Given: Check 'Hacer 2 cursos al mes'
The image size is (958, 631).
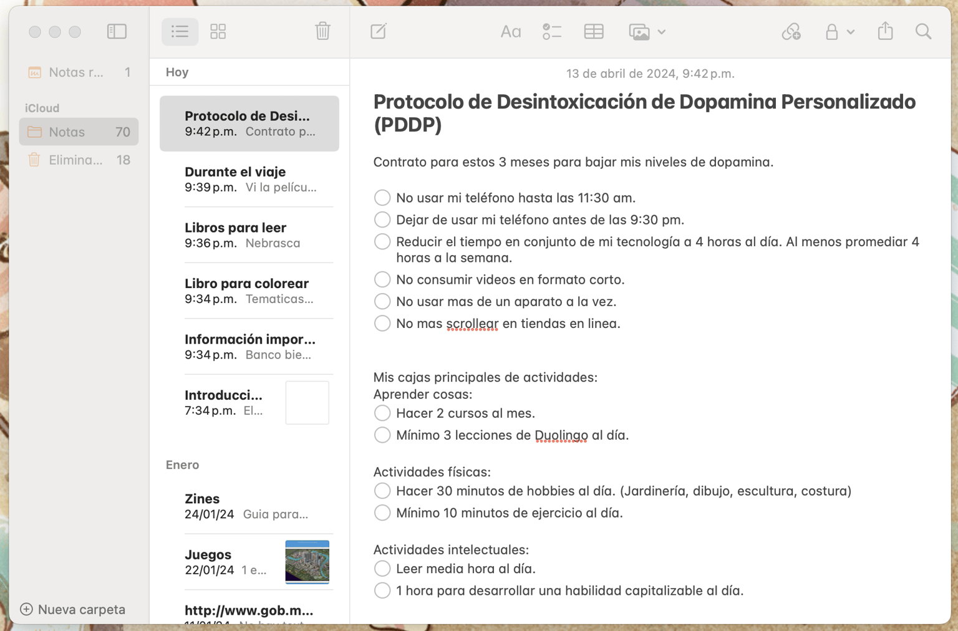Looking at the screenshot, I should [x=382, y=413].
